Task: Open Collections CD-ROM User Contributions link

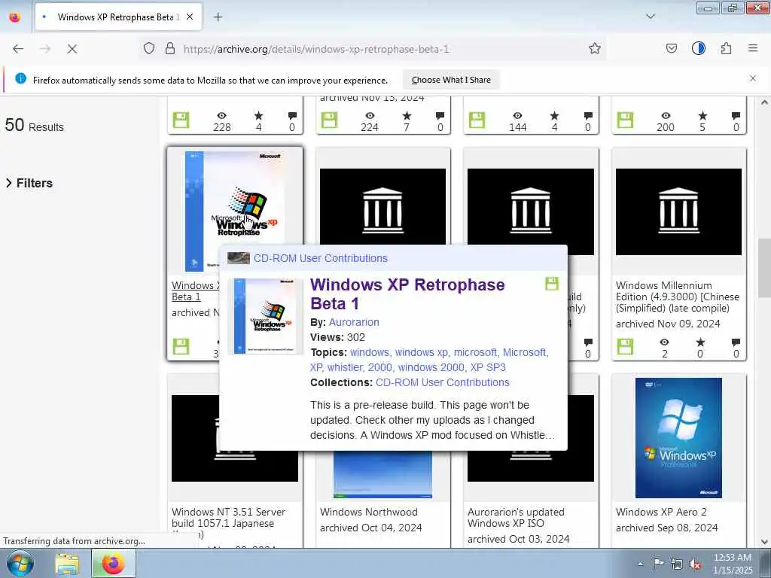Action: pyautogui.click(x=443, y=382)
